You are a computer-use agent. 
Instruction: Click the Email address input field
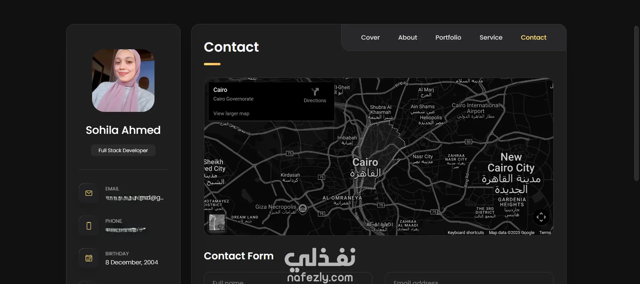(x=469, y=278)
